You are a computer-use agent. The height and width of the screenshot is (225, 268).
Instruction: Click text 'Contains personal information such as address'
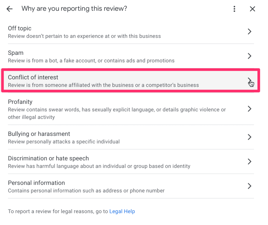tap(65, 191)
